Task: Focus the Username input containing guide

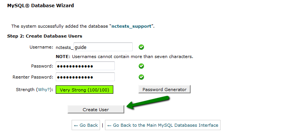Action: tap(103, 47)
